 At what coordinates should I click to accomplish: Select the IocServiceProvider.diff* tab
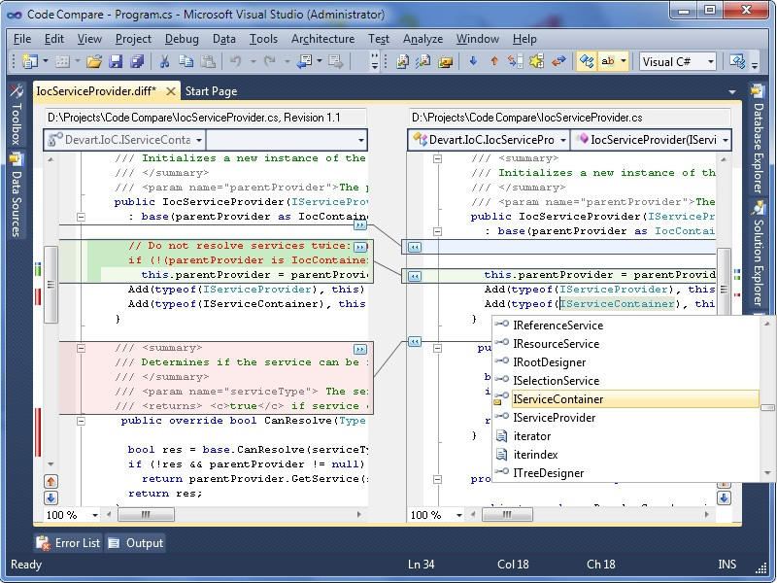(x=96, y=91)
